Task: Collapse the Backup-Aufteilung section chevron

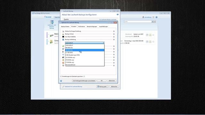Action: (114, 40)
